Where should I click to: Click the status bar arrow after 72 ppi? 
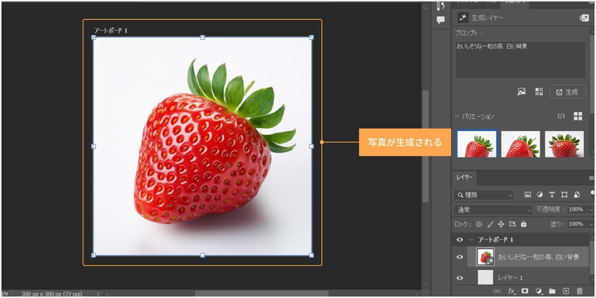(x=98, y=294)
